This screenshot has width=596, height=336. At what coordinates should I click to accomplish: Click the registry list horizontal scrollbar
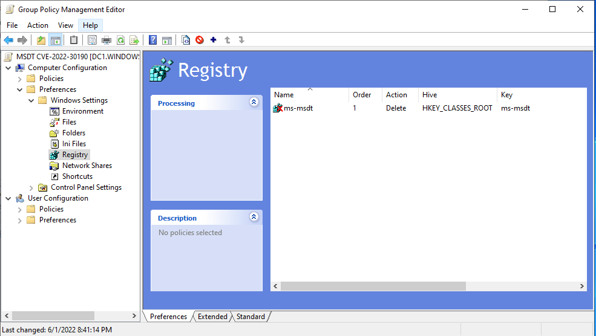[x=373, y=286]
